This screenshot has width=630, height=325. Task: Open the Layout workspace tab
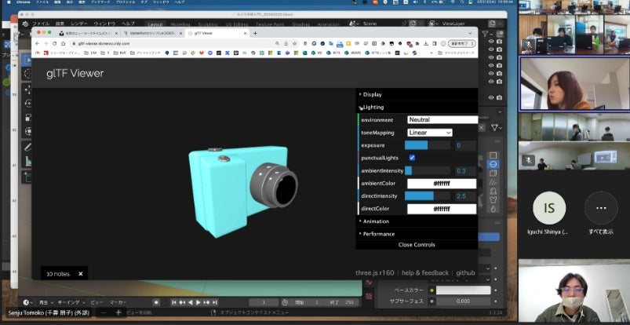point(155,24)
